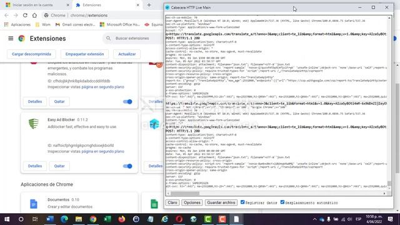Image resolution: width=400 pixels, height=225 pixels.
Task: Click the ESP language indicator
Action: coord(358,219)
